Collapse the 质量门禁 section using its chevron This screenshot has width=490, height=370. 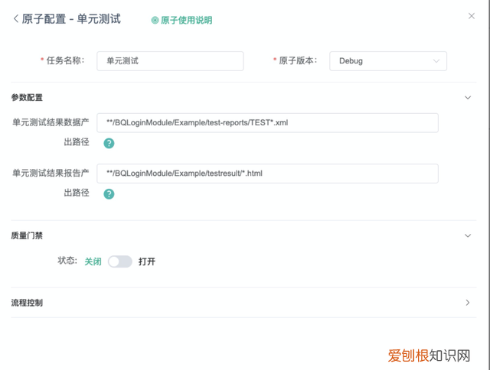(468, 235)
